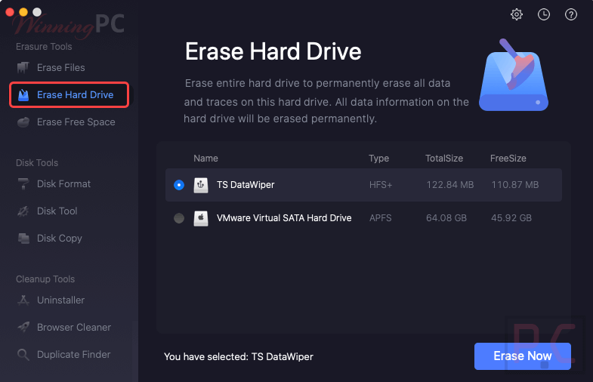This screenshot has height=382, width=593.
Task: Click the Erase Hard Drive page heading
Action: [273, 51]
